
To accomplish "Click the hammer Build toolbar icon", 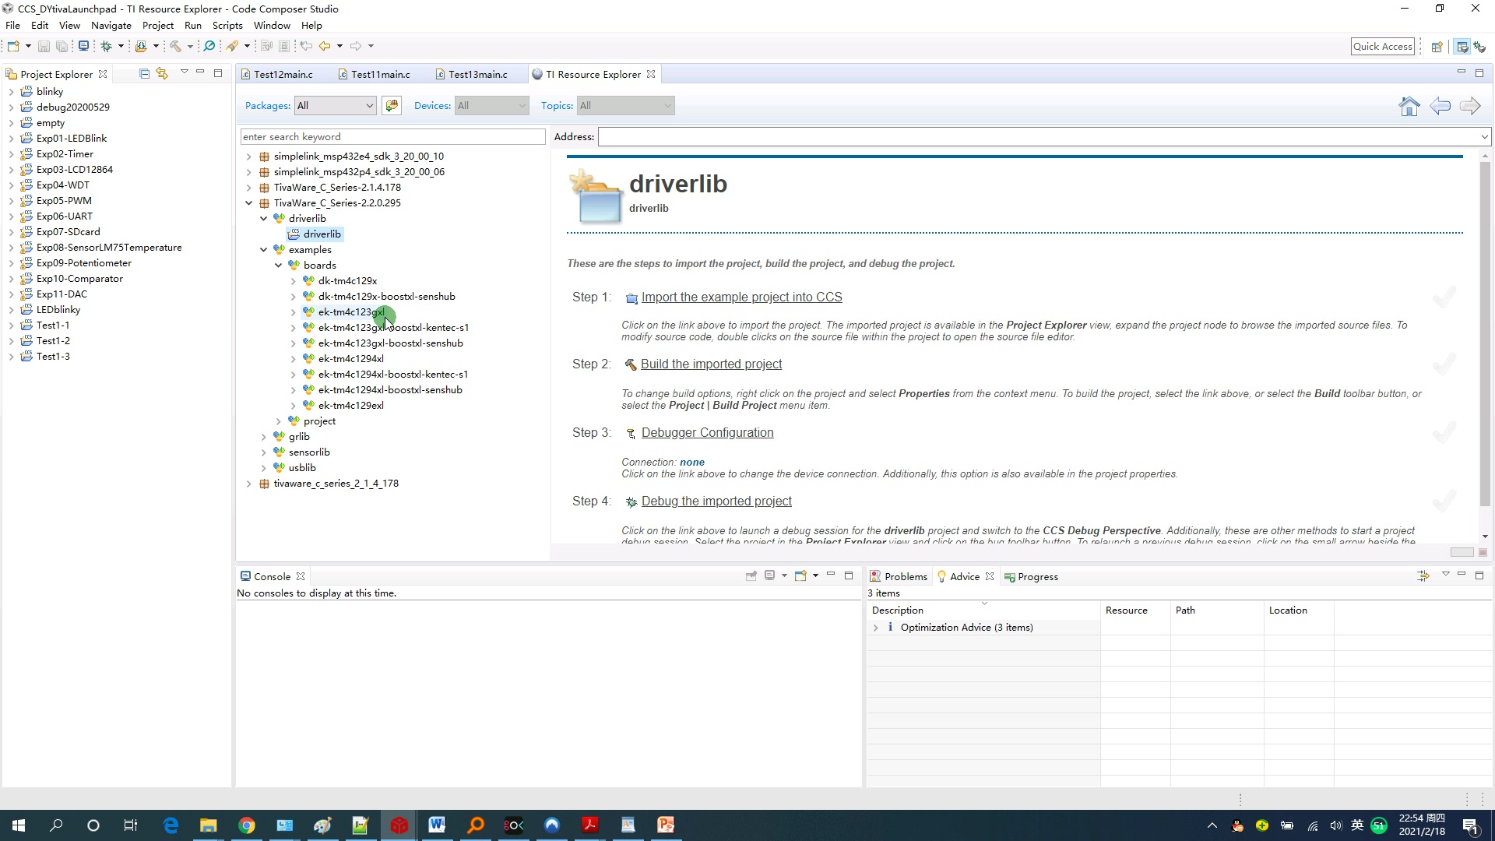I will click(x=176, y=46).
